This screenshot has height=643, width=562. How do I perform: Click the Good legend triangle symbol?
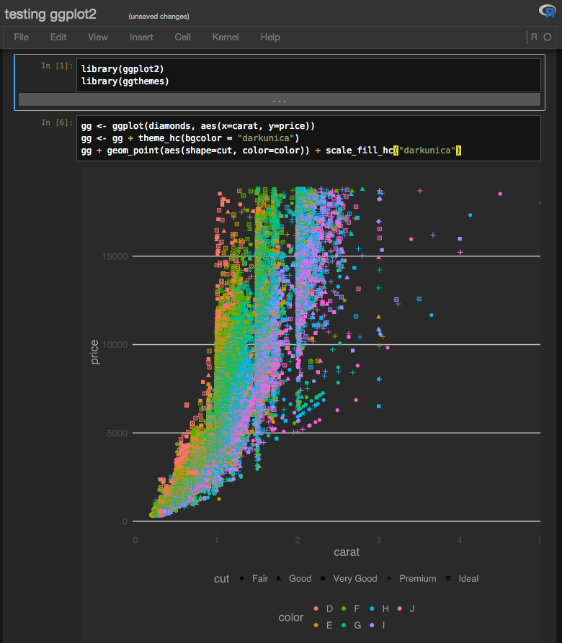pos(279,578)
